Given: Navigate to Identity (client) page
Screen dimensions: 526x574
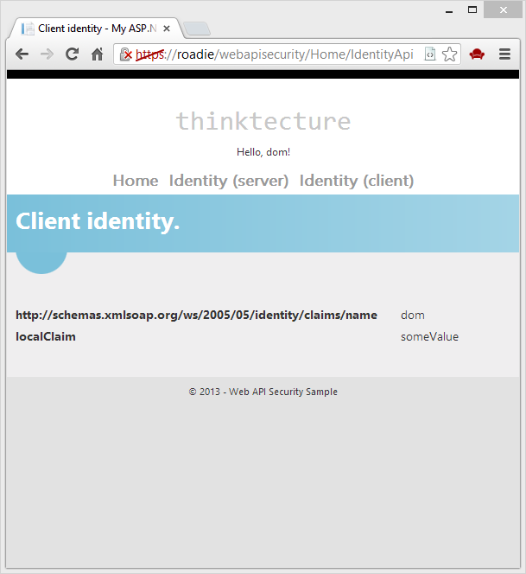Looking at the screenshot, I should (x=357, y=181).
